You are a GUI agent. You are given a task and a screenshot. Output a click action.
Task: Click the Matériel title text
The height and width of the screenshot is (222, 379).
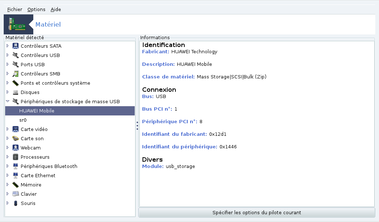click(x=48, y=24)
